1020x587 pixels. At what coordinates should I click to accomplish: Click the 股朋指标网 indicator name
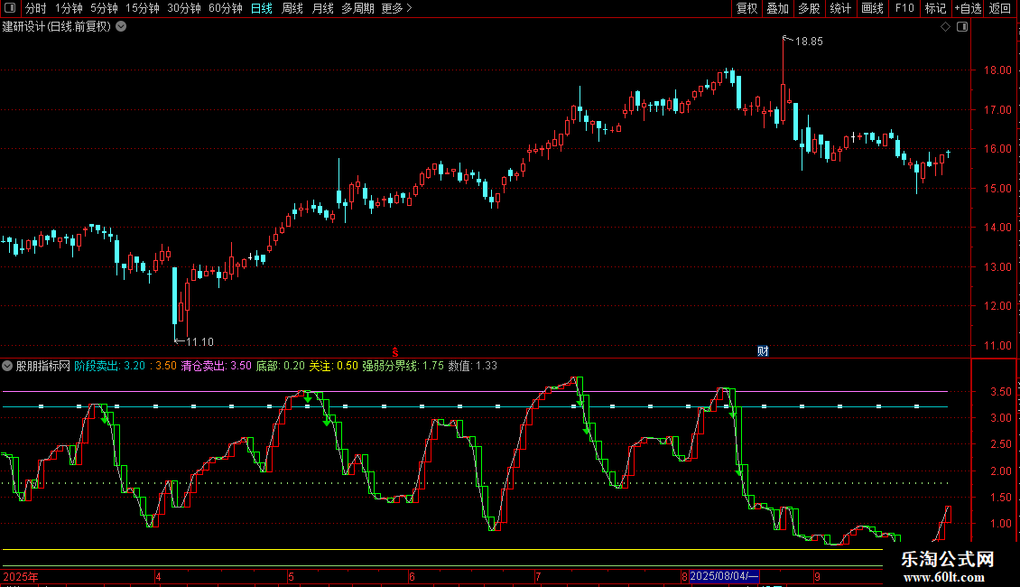[x=43, y=366]
